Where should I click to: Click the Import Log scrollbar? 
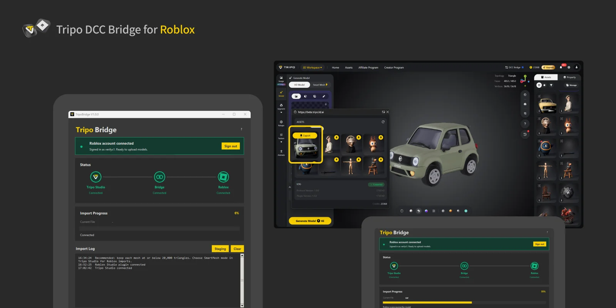click(242, 280)
